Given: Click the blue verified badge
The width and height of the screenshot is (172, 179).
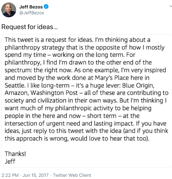Looking at the screenshot, I should (46, 7).
